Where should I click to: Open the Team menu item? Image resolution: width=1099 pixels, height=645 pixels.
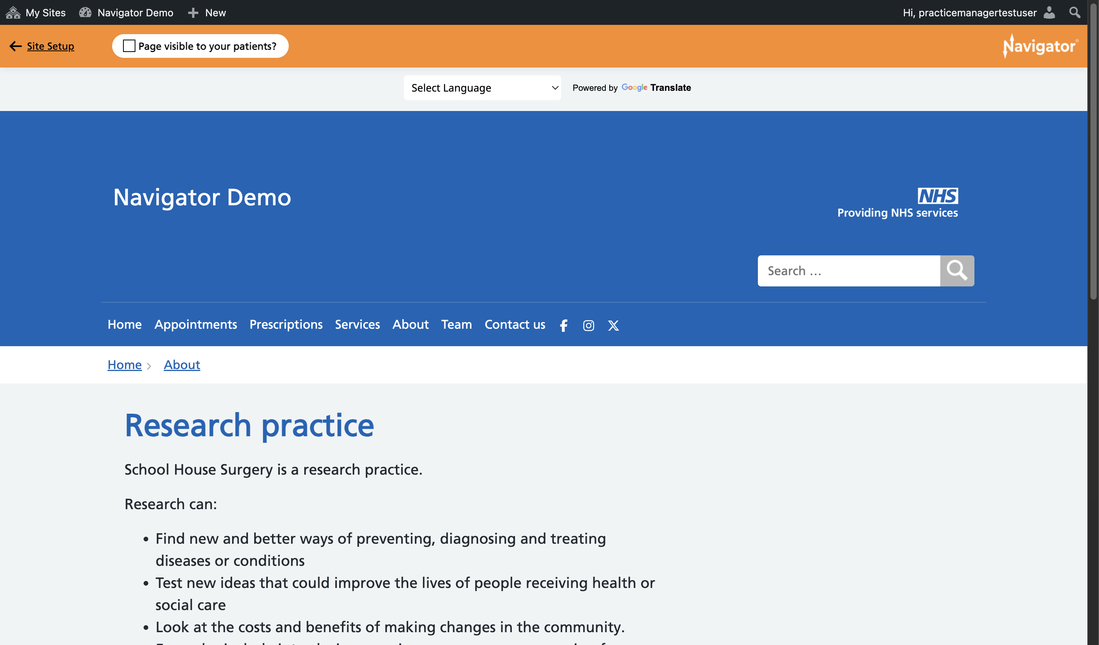[x=457, y=324]
